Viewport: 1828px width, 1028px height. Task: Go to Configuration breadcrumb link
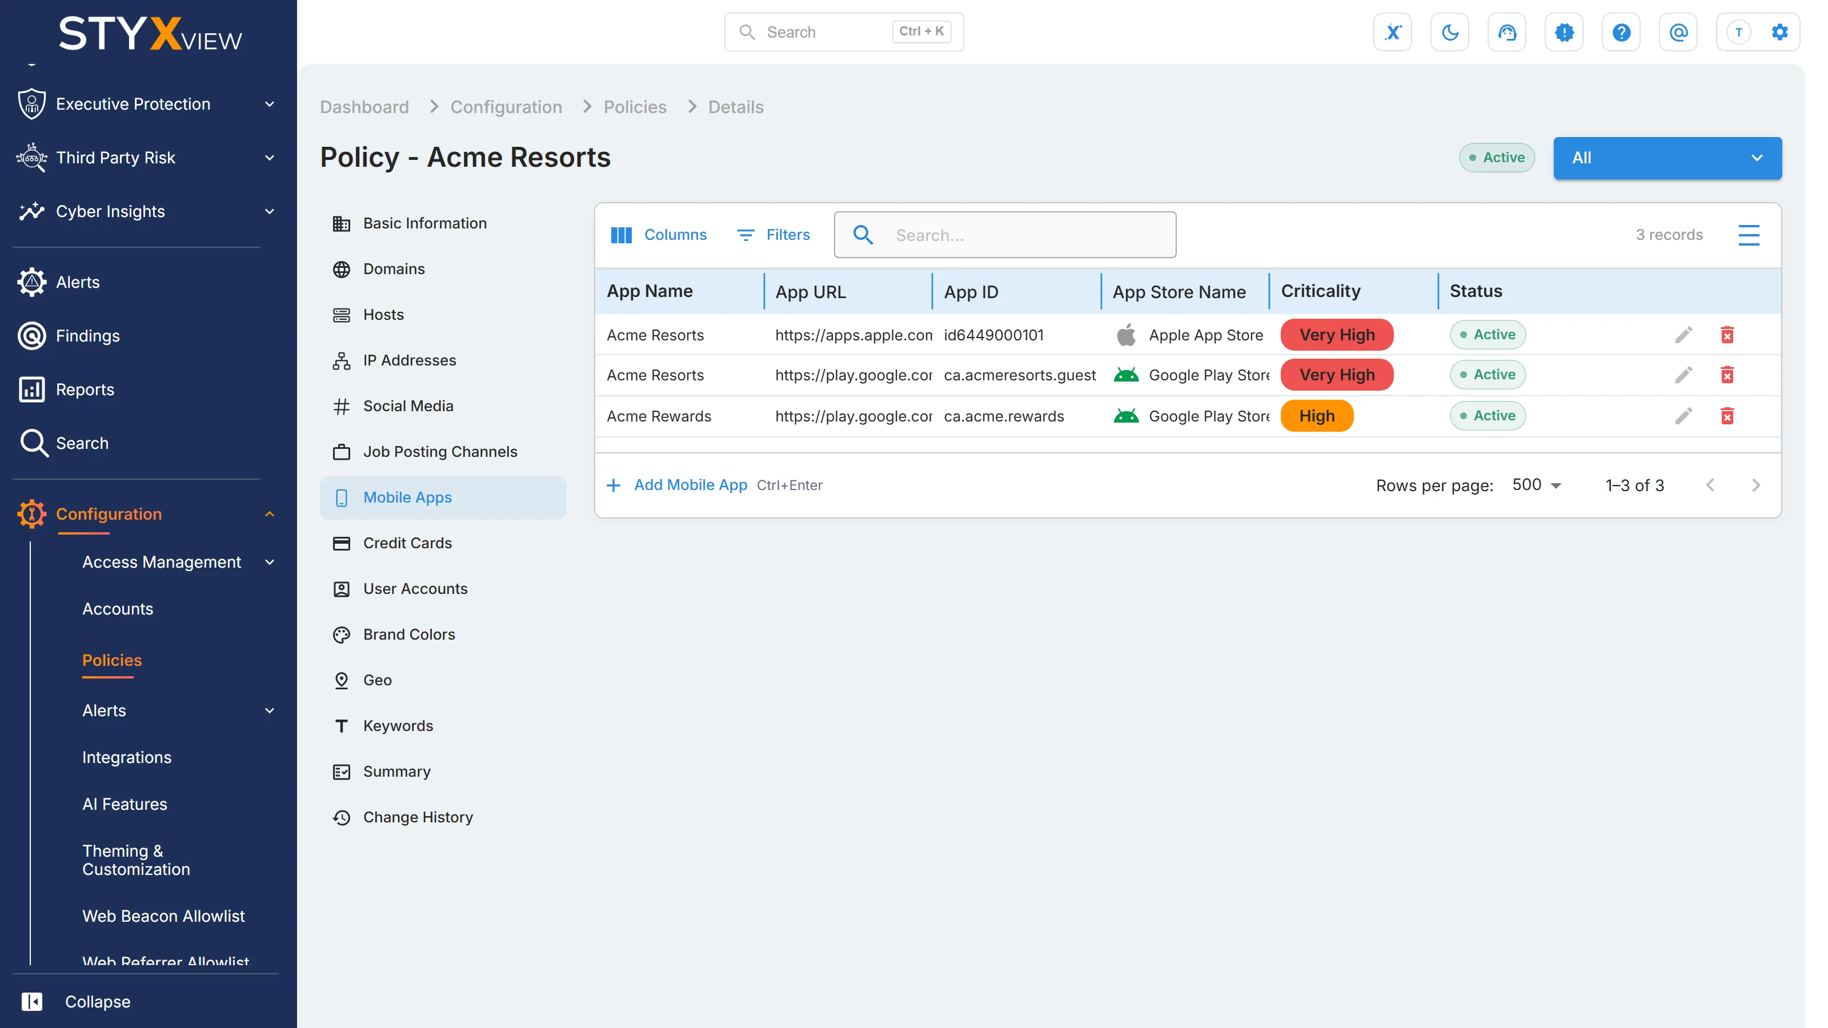tap(506, 107)
